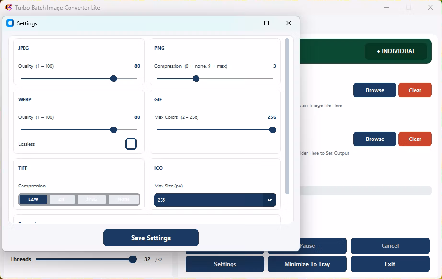Click the INDIVIDUAL mode button
This screenshot has height=279, width=442.
[x=396, y=51]
